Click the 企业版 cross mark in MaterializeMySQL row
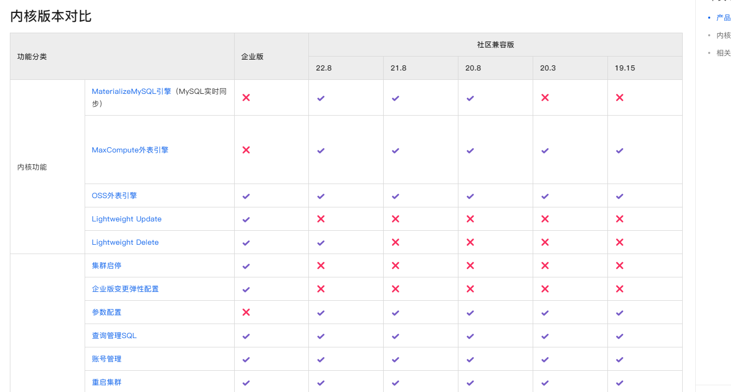Viewport: 731px width, 392px height. point(246,97)
